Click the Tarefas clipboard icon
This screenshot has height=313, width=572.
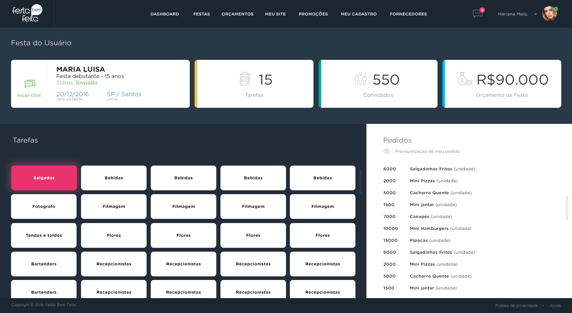pos(245,79)
